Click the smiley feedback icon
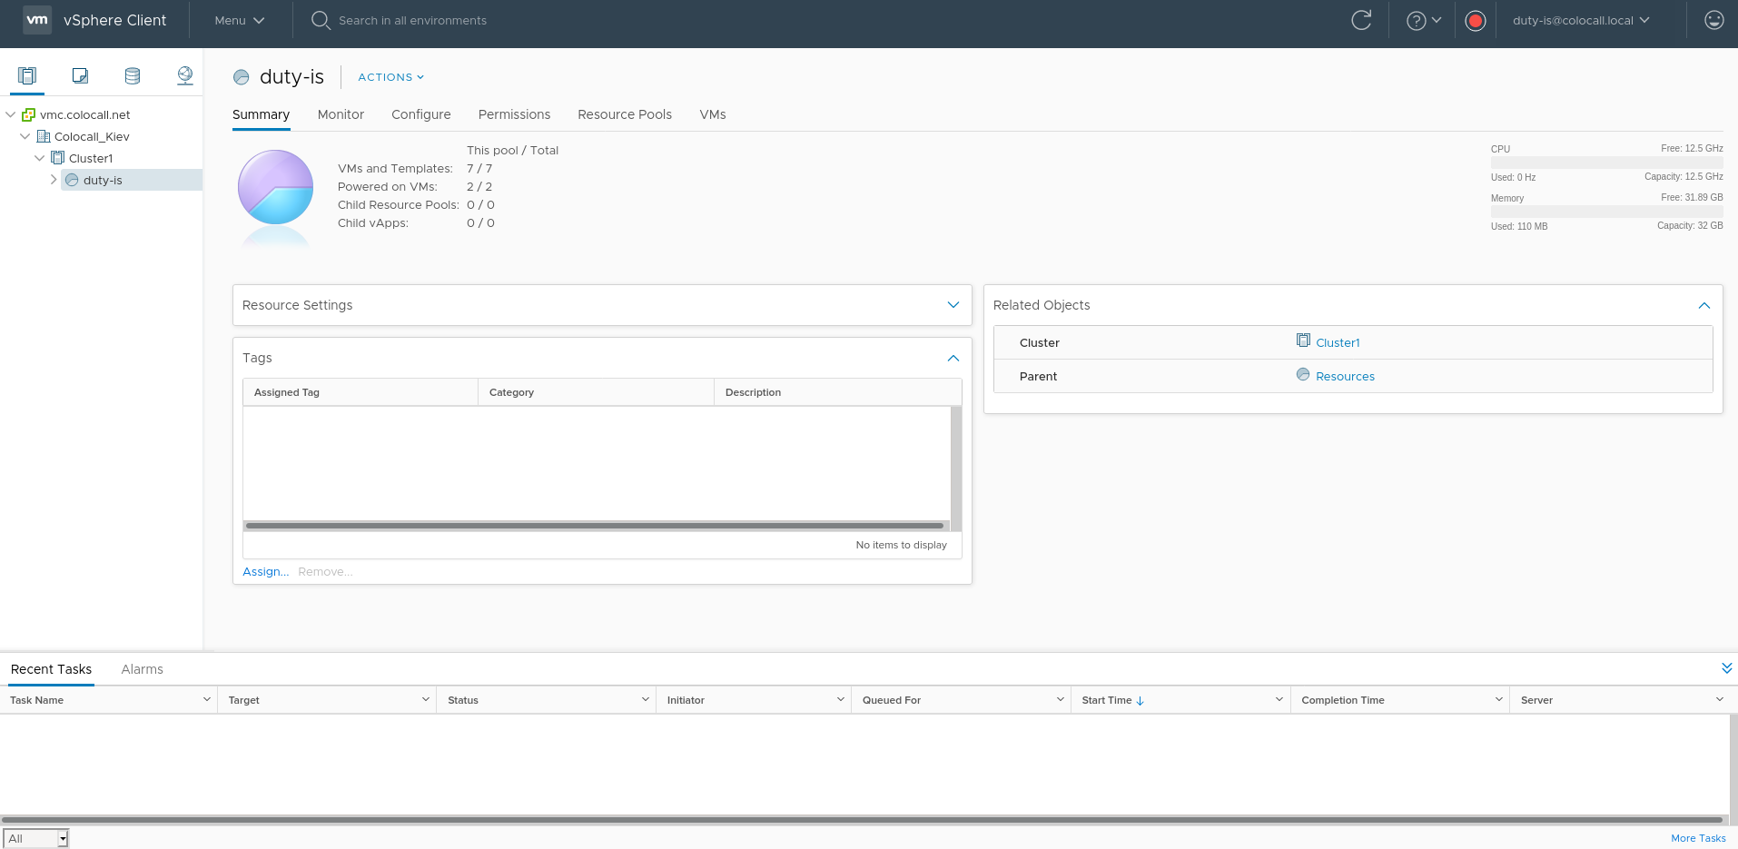 coord(1713,20)
